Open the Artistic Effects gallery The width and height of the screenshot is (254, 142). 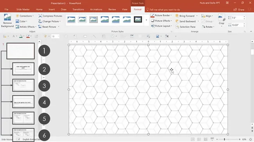point(26,27)
